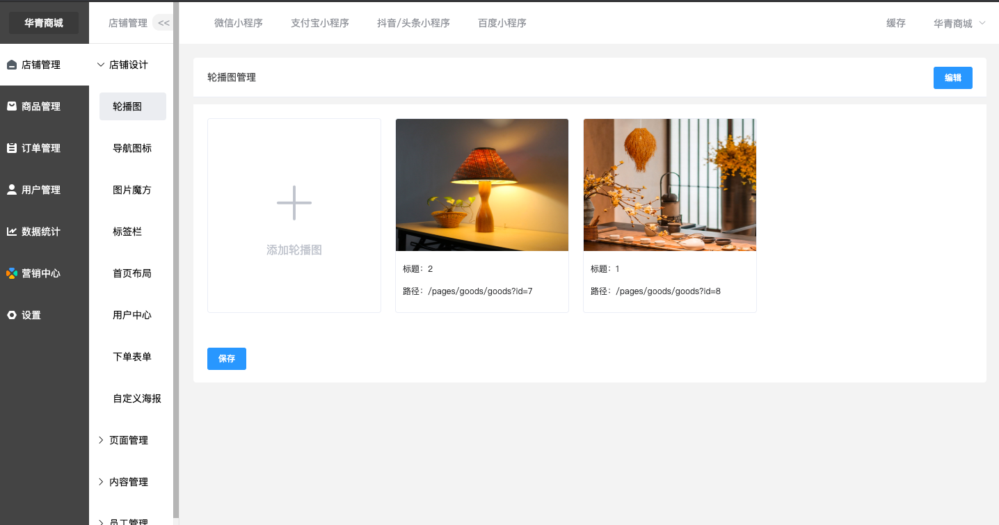Viewport: 999px width, 525px height.
Task: Click the 标题：2 label
Action: pyautogui.click(x=417, y=269)
